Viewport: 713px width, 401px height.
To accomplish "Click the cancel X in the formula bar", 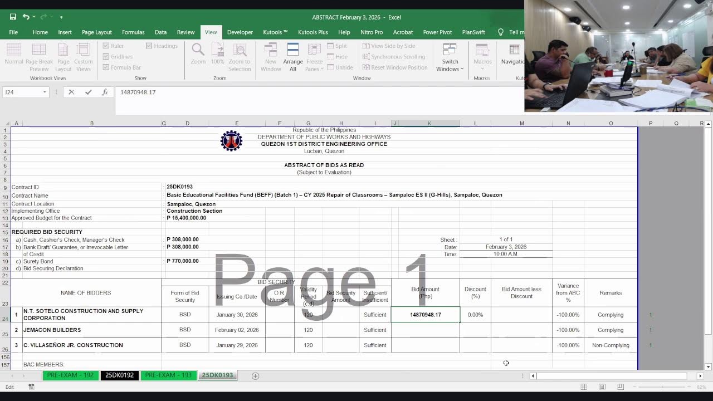I will [71, 92].
